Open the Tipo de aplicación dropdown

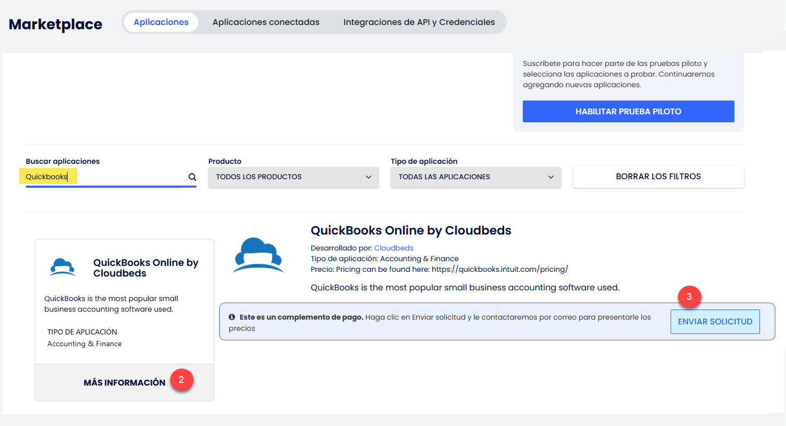pos(476,177)
